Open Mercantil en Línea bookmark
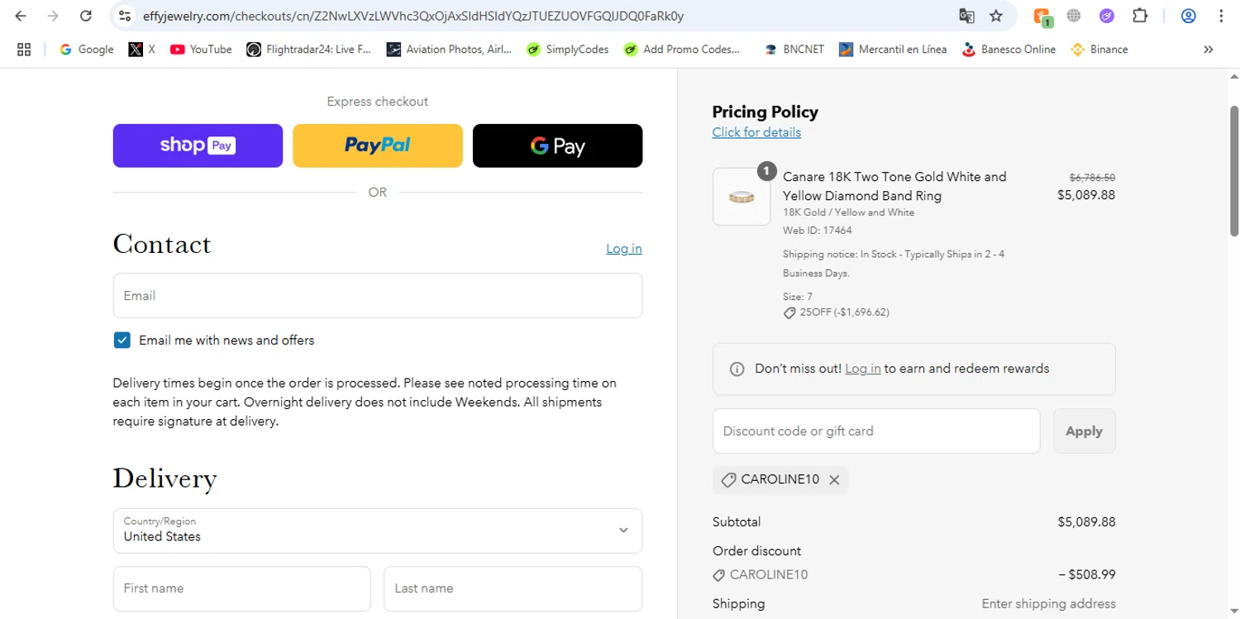1240x619 pixels. [x=893, y=50]
